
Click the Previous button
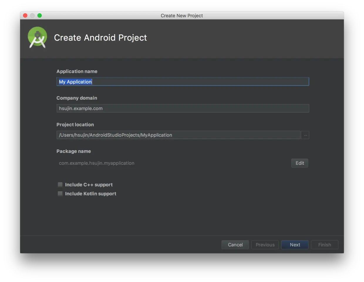(265, 245)
